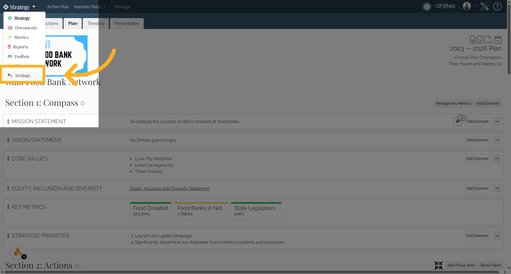The height and width of the screenshot is (274, 511).
Task: Open more options for Core Values row
Action: pos(497,159)
